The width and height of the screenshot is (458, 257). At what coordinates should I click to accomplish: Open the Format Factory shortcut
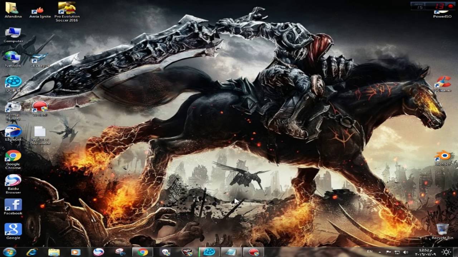[13, 111]
